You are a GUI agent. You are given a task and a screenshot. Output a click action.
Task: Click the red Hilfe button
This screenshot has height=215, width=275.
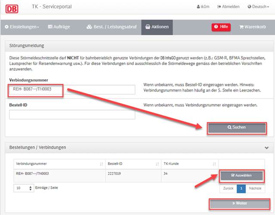coord(221,27)
